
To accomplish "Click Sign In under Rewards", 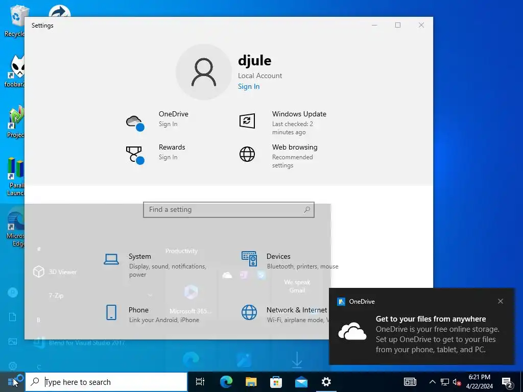I will pyautogui.click(x=168, y=157).
